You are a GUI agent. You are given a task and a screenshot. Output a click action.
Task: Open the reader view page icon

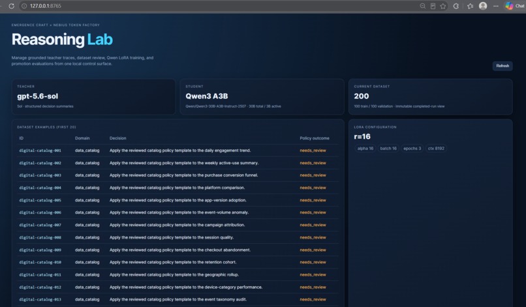[433, 6]
